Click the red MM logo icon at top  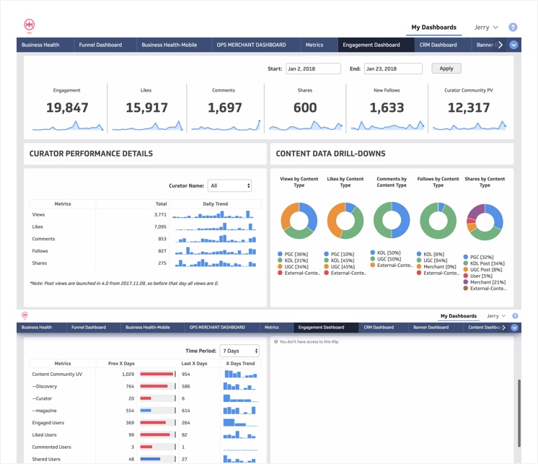click(29, 25)
